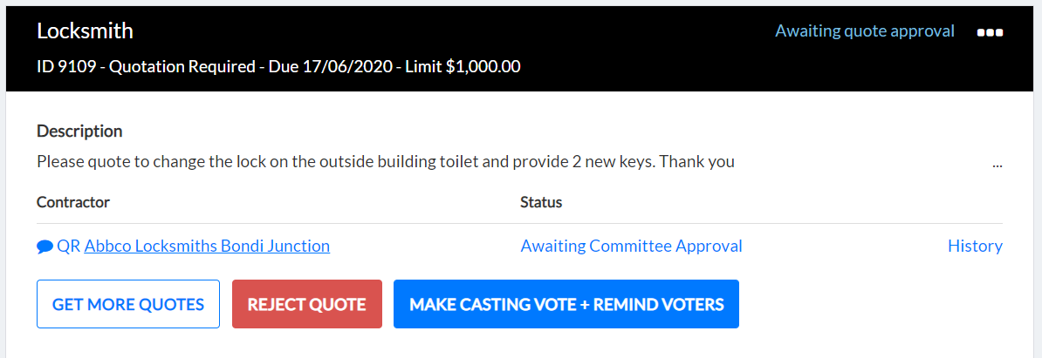Open the History link
The image size is (1042, 358).
(x=975, y=246)
